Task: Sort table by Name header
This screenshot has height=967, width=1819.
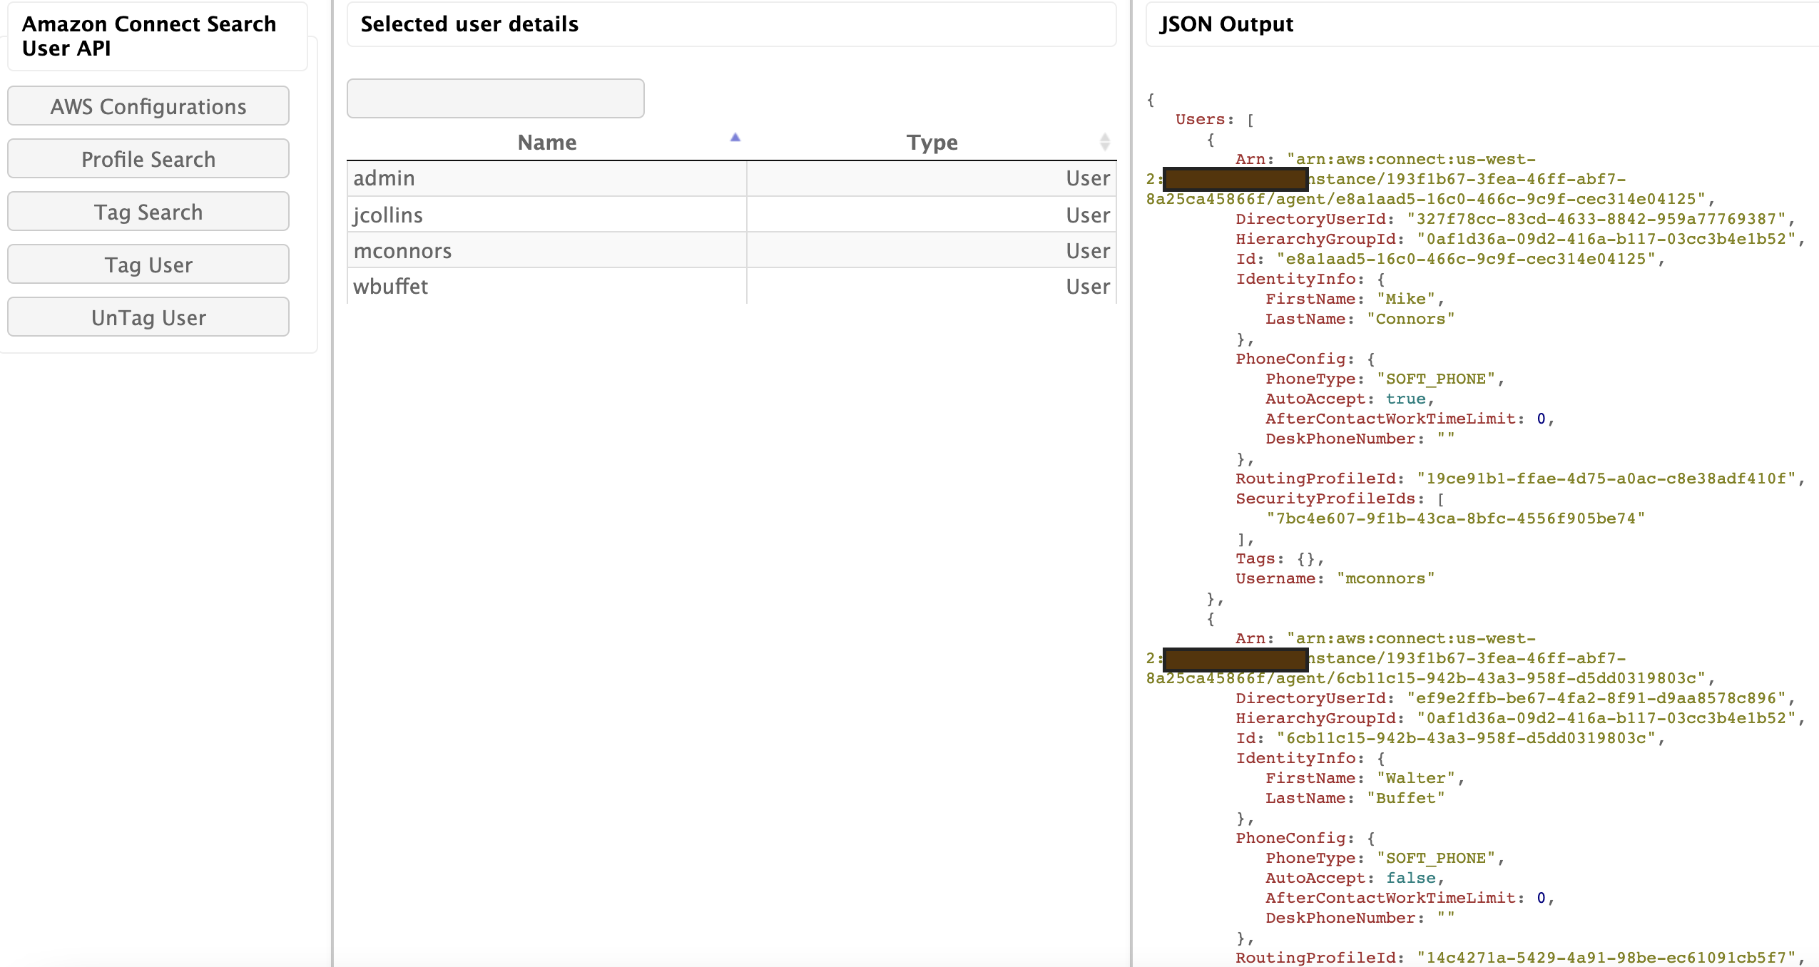Action: (x=546, y=143)
